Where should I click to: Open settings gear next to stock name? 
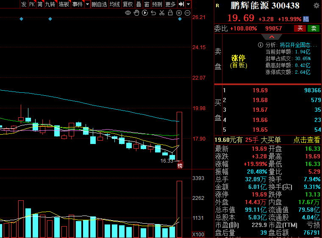(316, 6)
